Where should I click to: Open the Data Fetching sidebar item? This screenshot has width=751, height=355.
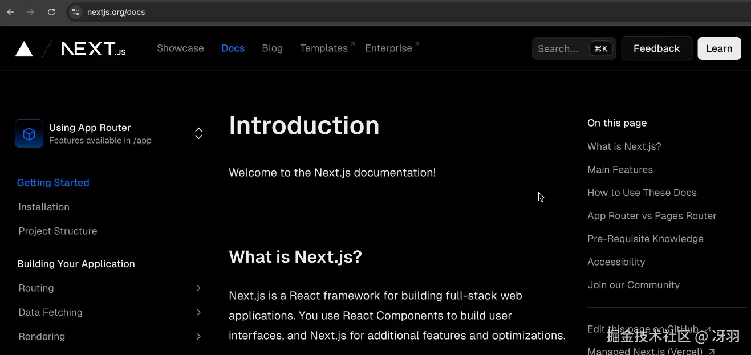point(50,312)
